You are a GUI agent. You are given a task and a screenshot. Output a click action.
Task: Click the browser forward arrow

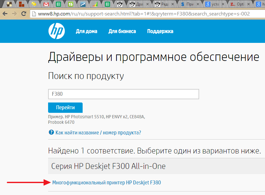pos(15,14)
